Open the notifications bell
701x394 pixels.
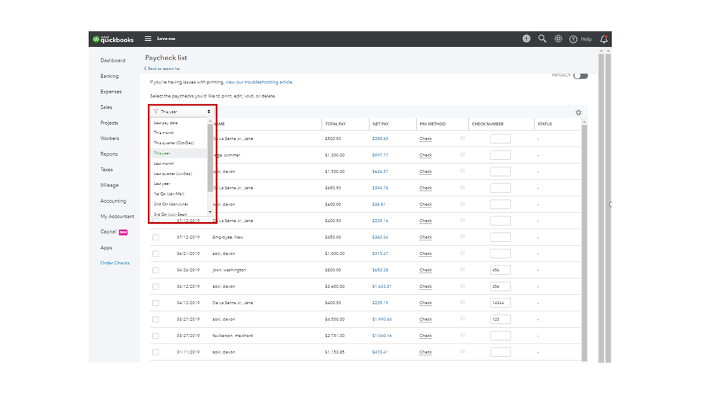[x=604, y=39]
